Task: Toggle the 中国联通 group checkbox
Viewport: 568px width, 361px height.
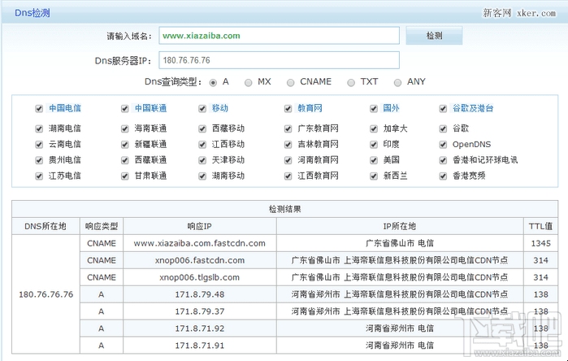Action: click(124, 108)
